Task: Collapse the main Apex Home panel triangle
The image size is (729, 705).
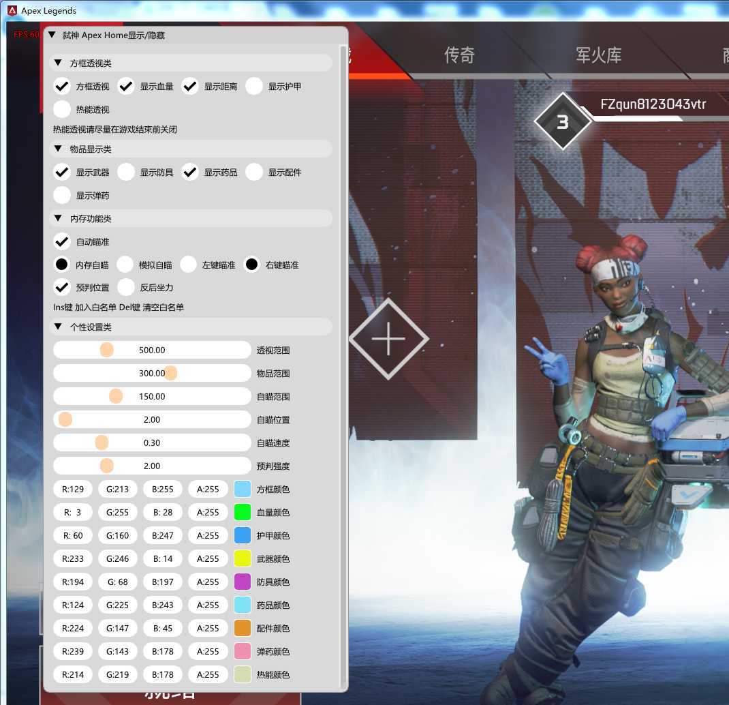Action: pos(52,35)
